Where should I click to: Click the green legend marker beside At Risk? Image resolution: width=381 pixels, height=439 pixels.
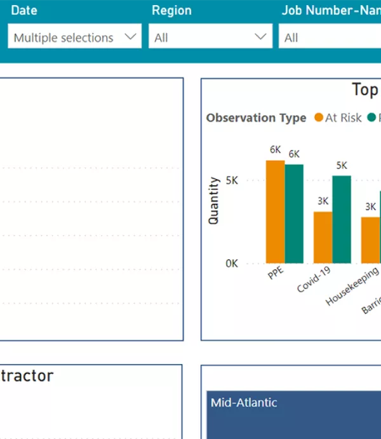tap(371, 118)
